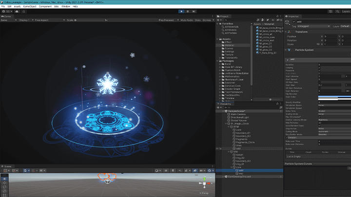Click the Step frame button
Screen dimensions: 351x197
coord(194,11)
